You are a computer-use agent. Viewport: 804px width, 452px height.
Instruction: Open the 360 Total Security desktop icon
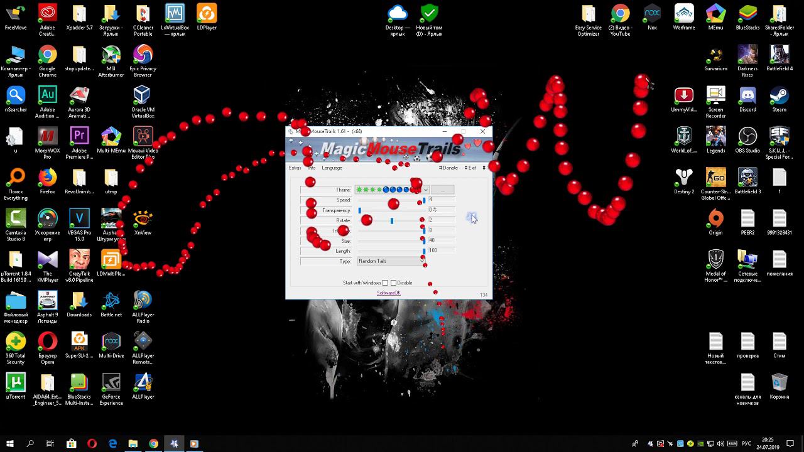click(x=16, y=348)
